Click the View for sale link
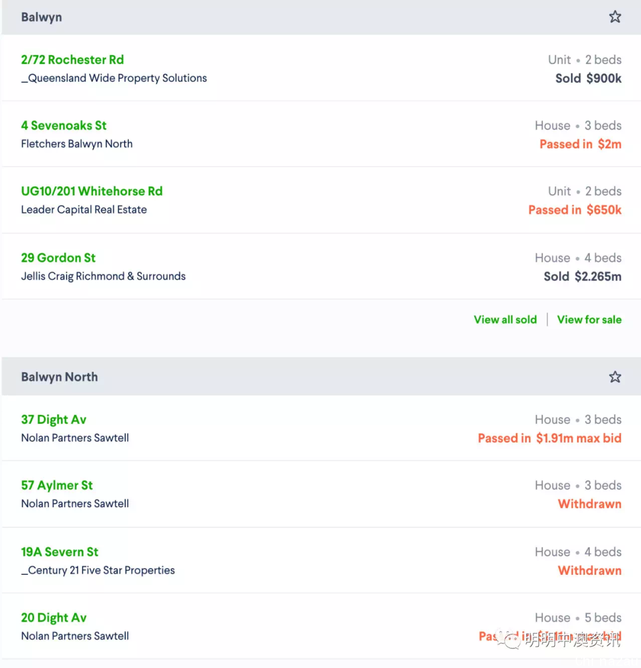This screenshot has width=641, height=668. click(x=589, y=319)
